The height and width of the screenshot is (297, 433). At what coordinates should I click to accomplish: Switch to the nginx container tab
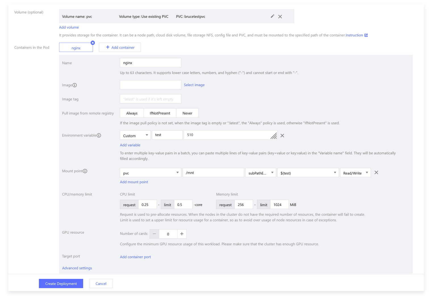[76, 48]
